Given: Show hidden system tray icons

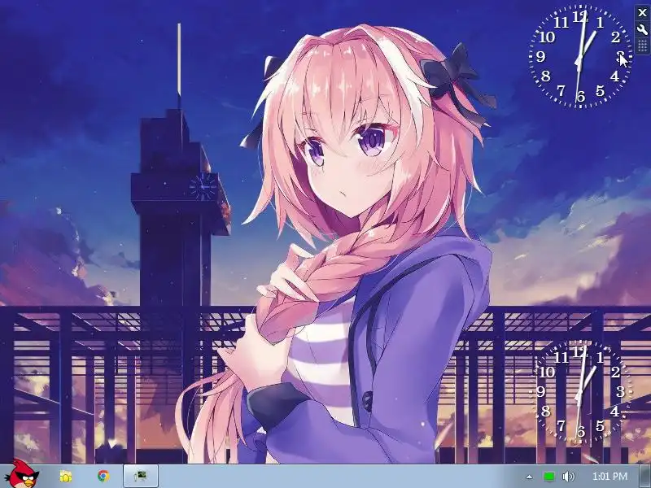Looking at the screenshot, I should point(529,477).
